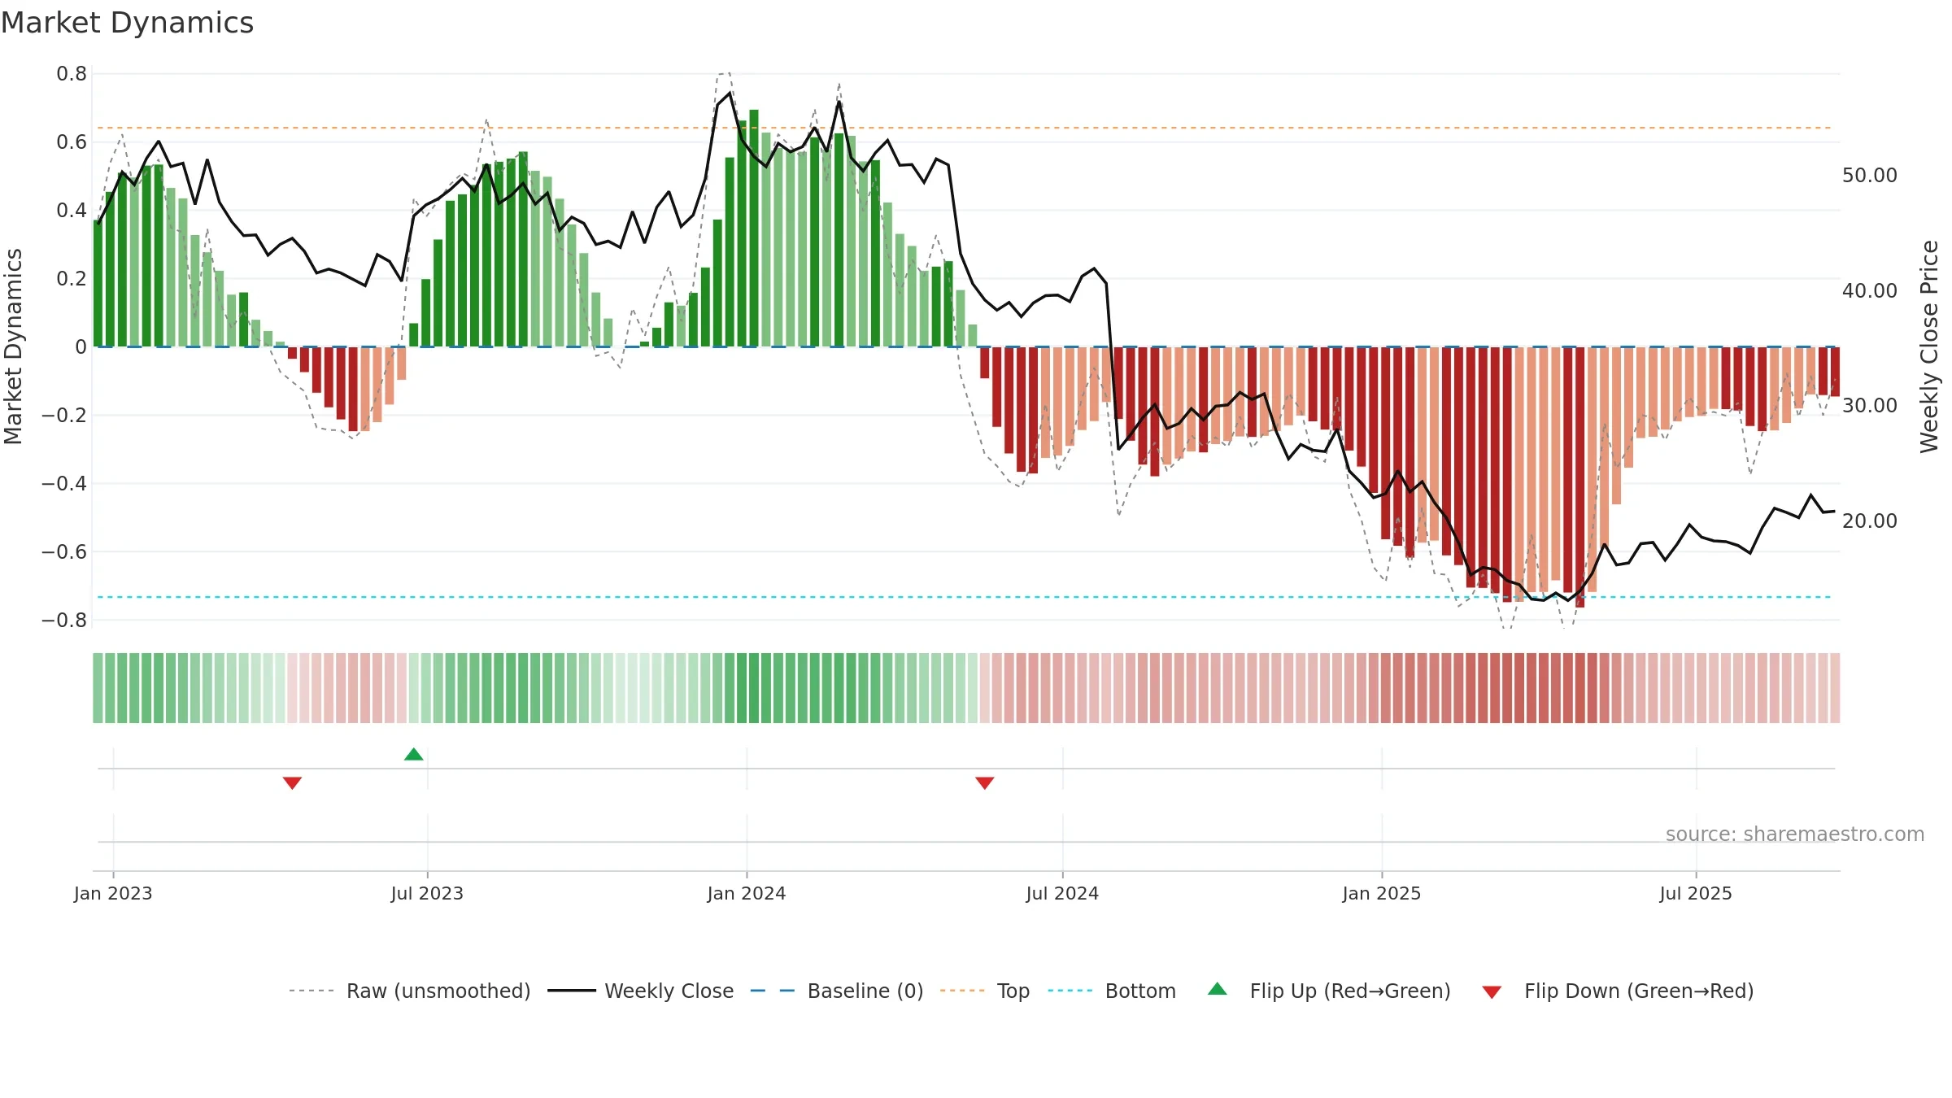
Task: Click the Jul 2024 x-axis label
Action: click(x=1062, y=893)
